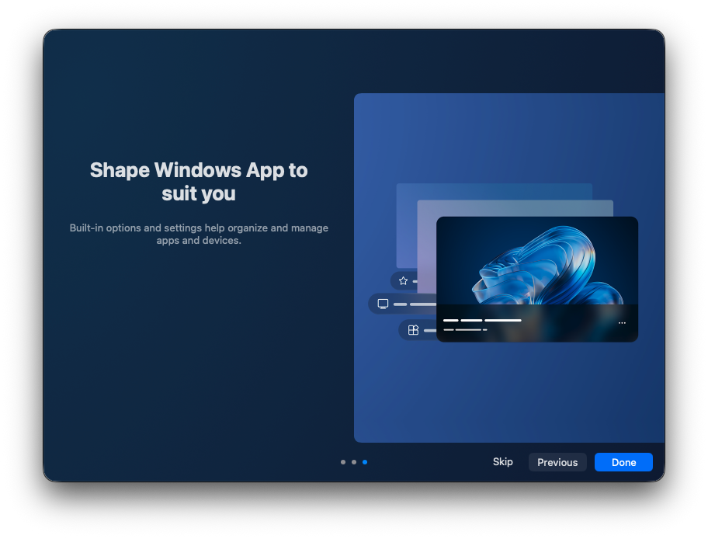Click the ellipsis on the Windows card
The width and height of the screenshot is (708, 539).
[622, 322]
